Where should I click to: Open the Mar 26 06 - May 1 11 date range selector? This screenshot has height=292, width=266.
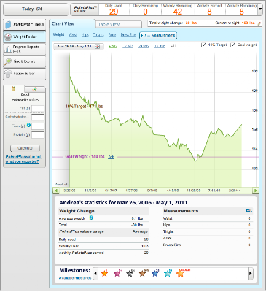[x=79, y=46]
